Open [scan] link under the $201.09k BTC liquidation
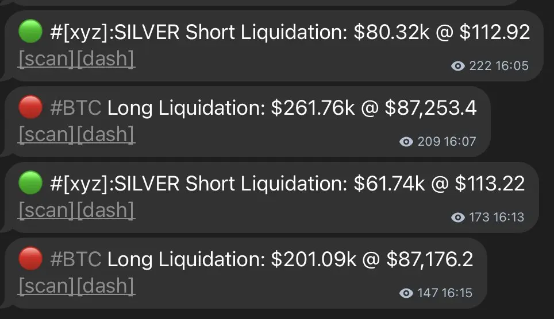The image size is (554, 319). (47, 286)
